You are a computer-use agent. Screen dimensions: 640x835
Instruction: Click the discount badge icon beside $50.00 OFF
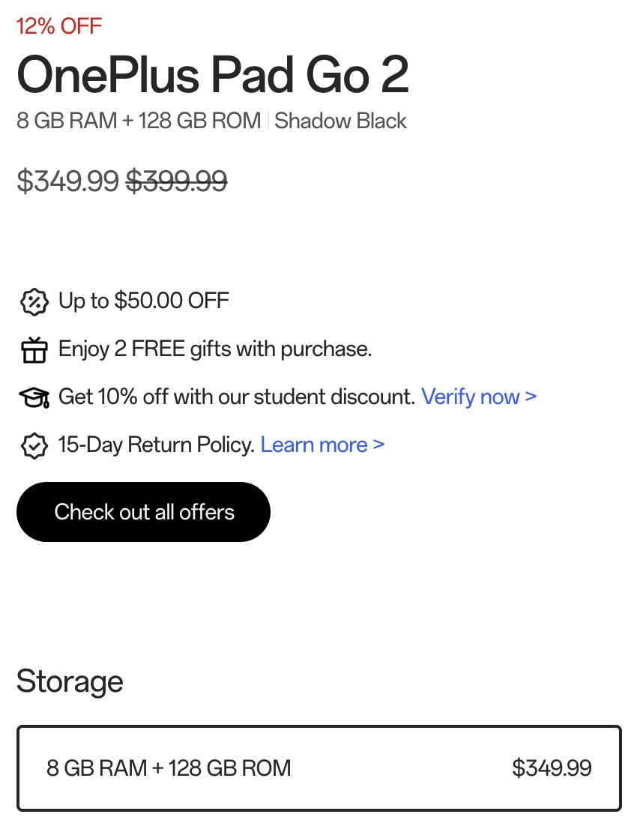pyautogui.click(x=34, y=301)
